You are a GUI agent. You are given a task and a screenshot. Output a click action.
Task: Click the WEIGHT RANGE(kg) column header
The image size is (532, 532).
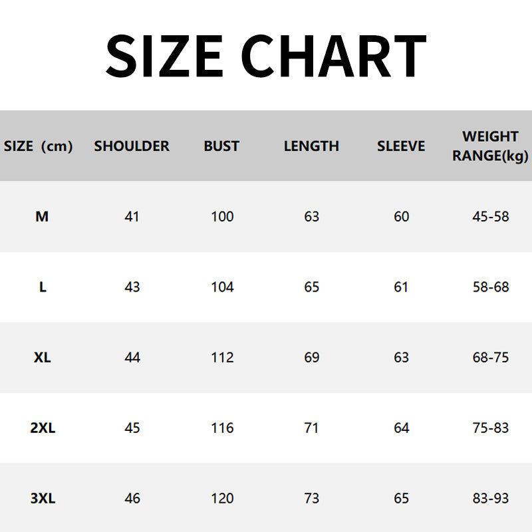coord(490,146)
